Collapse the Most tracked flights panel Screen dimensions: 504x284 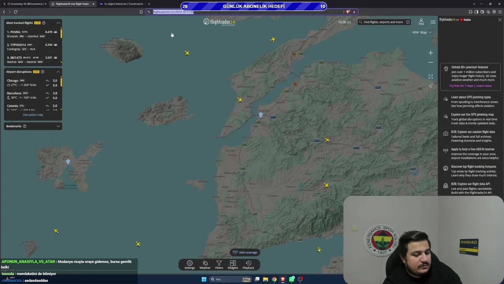[x=58, y=23]
